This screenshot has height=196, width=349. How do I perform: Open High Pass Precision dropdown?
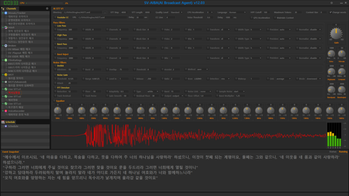tap(285, 39)
